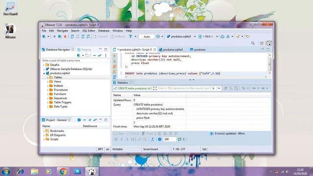
Task: Open the filter history dropdown arrow
Action: coord(219,88)
